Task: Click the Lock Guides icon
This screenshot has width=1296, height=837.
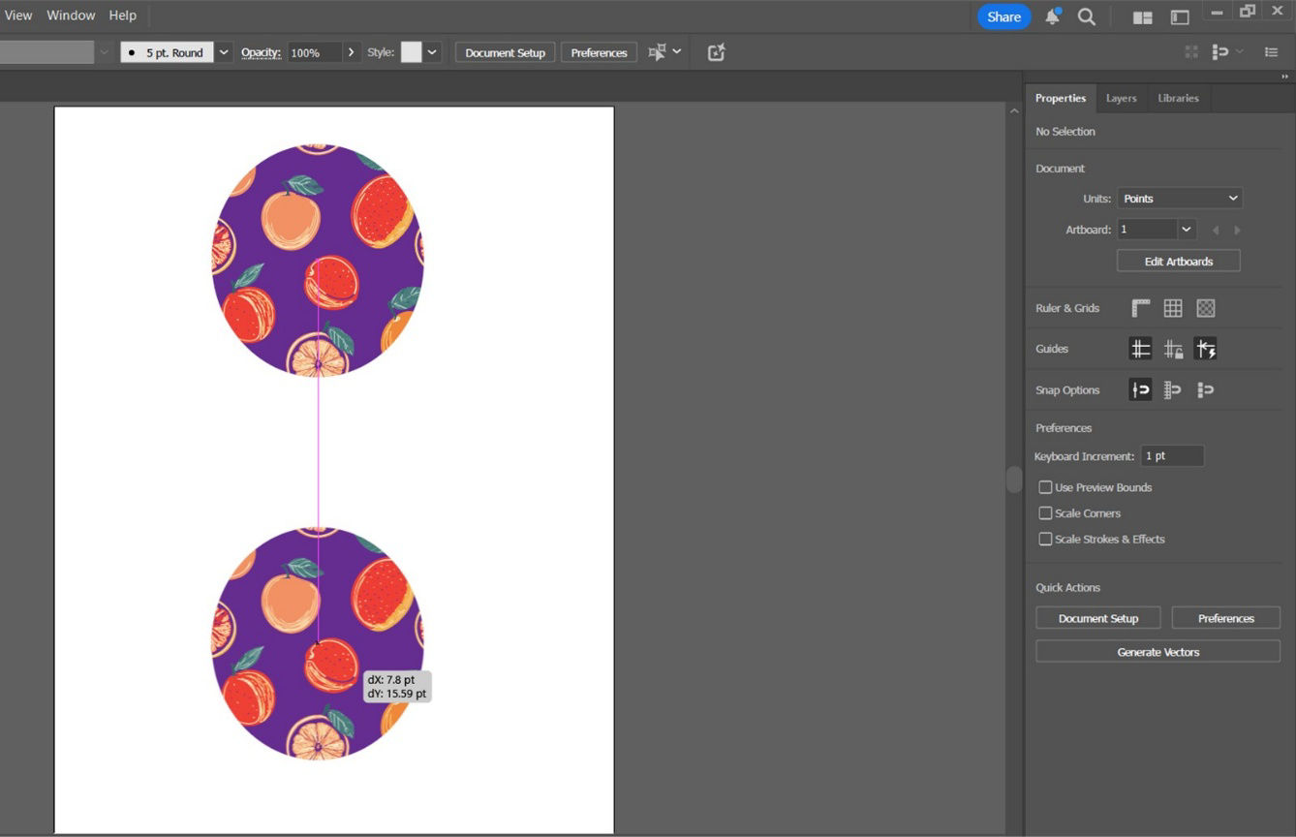Action: (x=1173, y=349)
